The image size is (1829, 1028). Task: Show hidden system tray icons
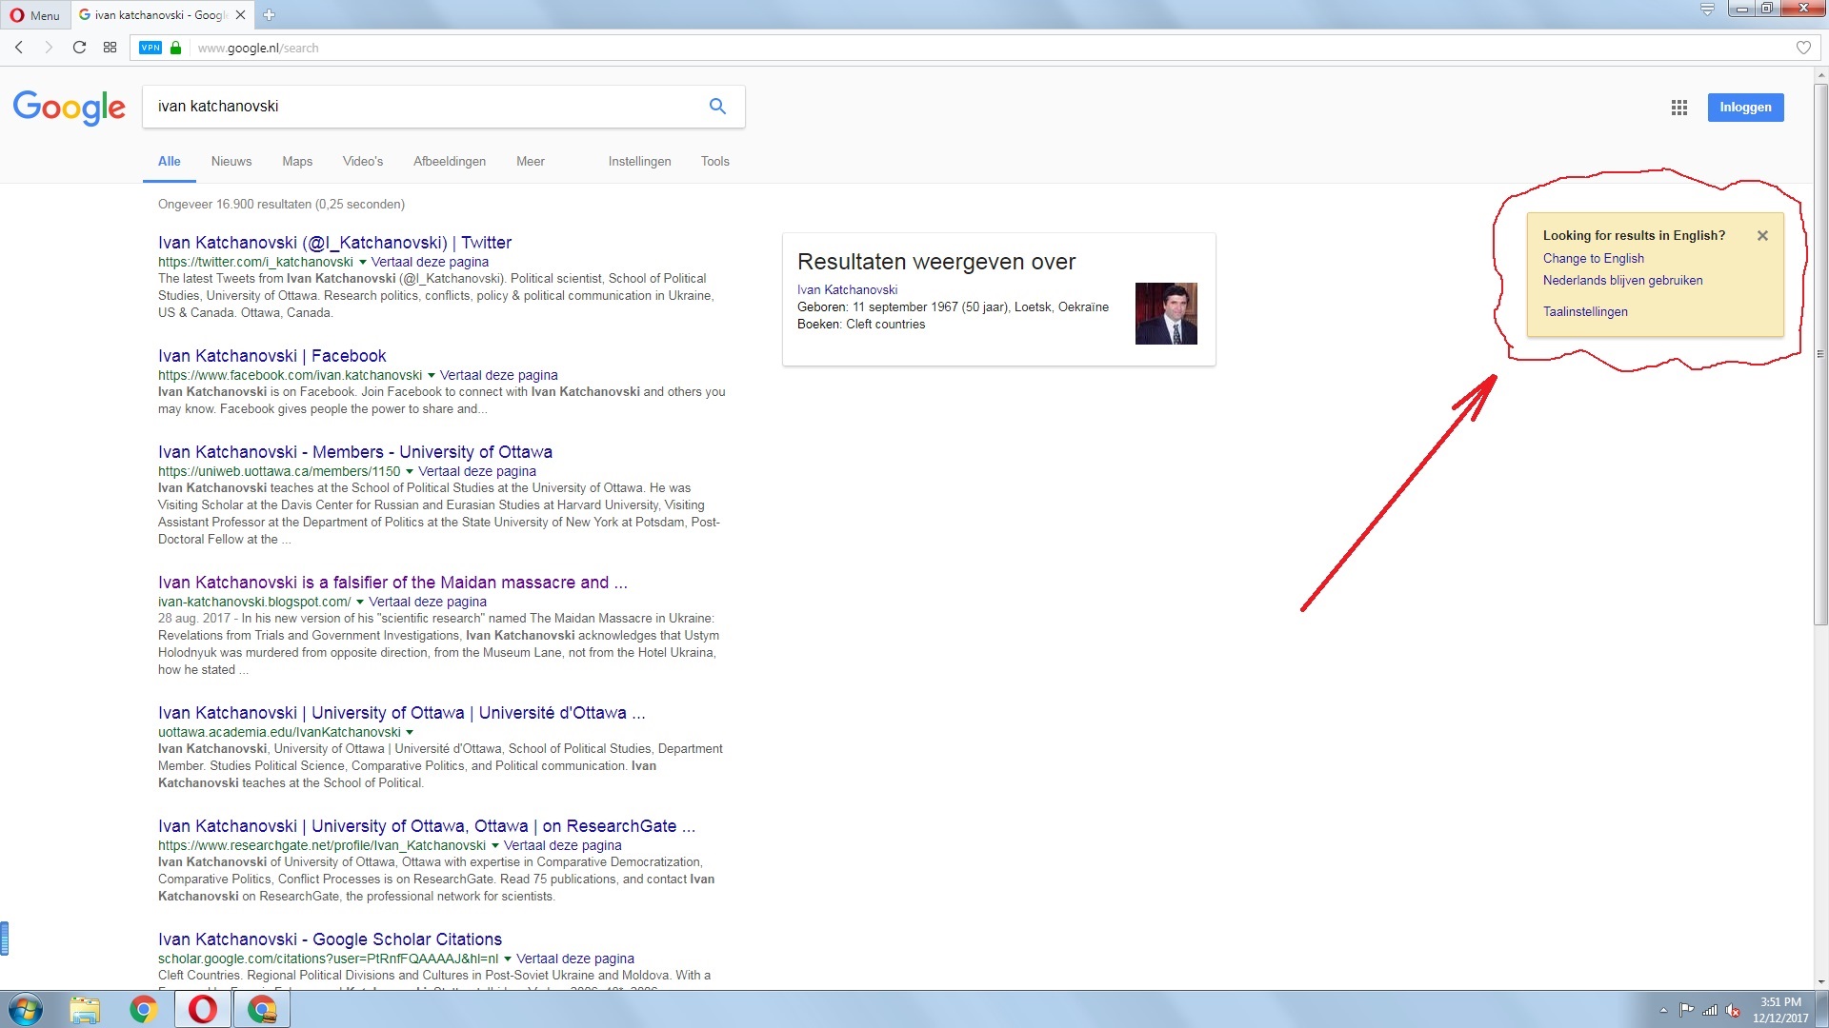click(x=1664, y=1010)
